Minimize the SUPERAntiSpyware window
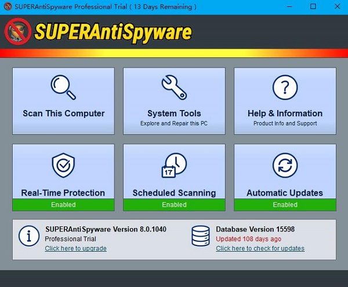 coord(289,6)
